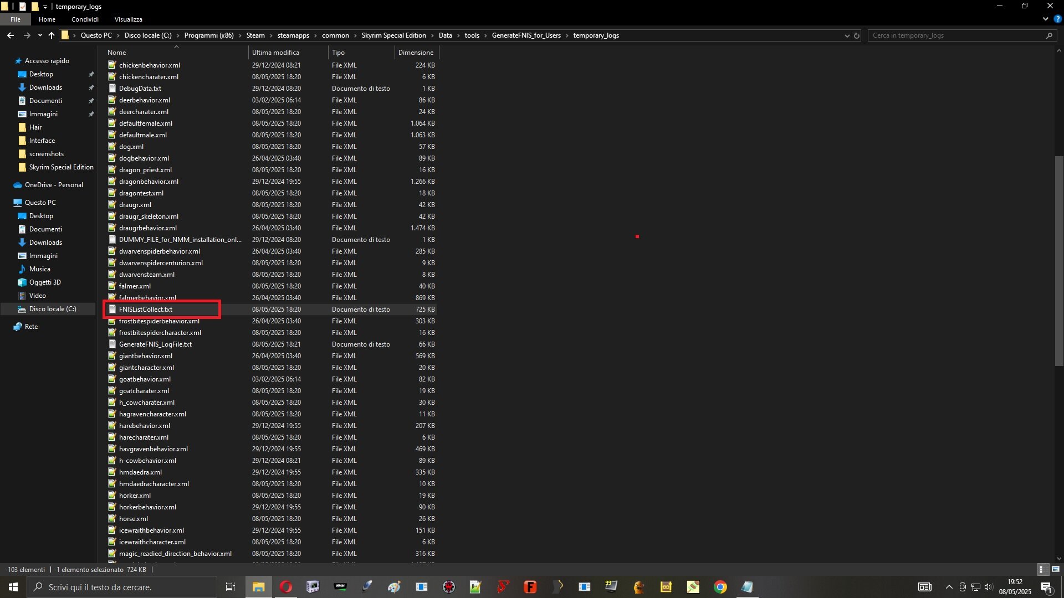Launch Opera from the taskbar
The height and width of the screenshot is (598, 1064).
click(285, 587)
